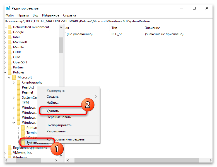Click tree pane horizontal scroll left arrow

(x=6, y=160)
